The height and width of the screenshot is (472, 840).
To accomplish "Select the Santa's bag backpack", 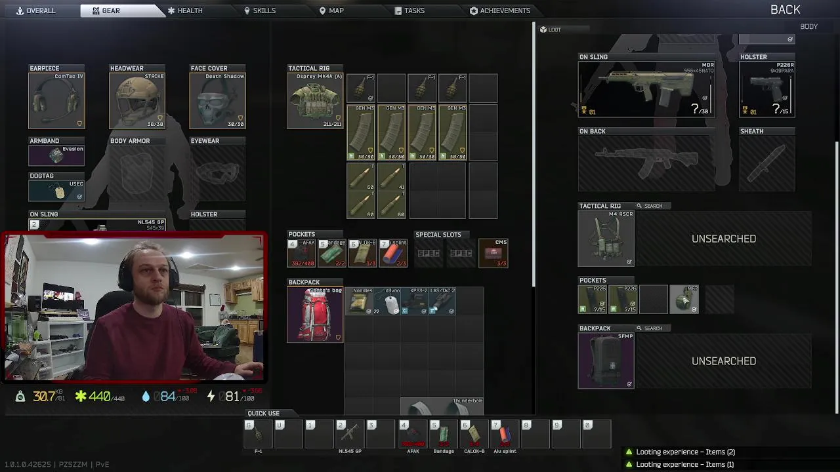I will [x=315, y=315].
